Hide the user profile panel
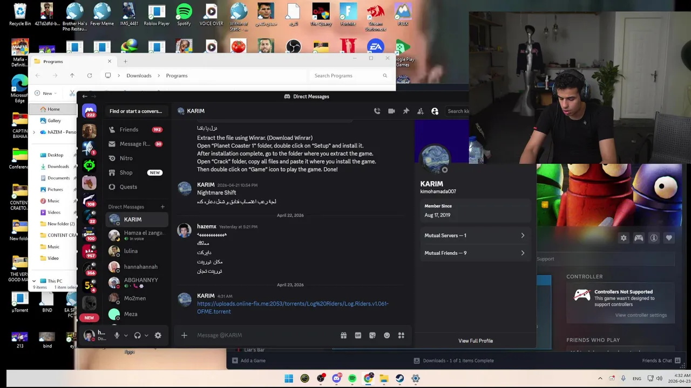 [435, 111]
